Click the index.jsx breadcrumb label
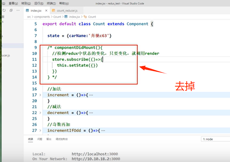Screen dimensions: 230x162 pyautogui.click(x=75, y=17)
